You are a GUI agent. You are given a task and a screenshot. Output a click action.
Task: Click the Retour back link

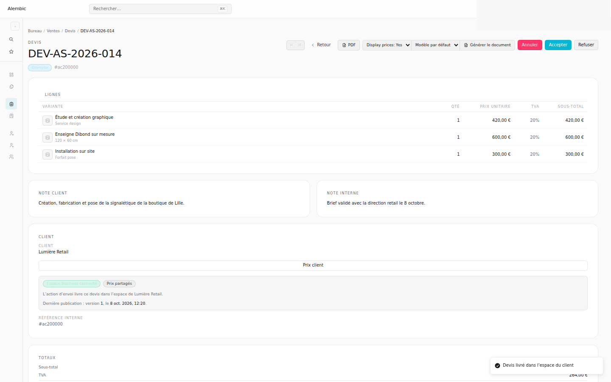[x=321, y=45]
